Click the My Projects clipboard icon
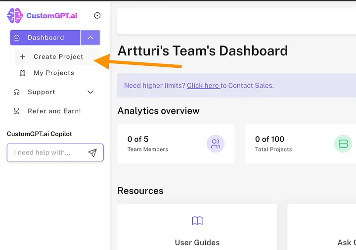This screenshot has width=356, height=250. coord(22,73)
